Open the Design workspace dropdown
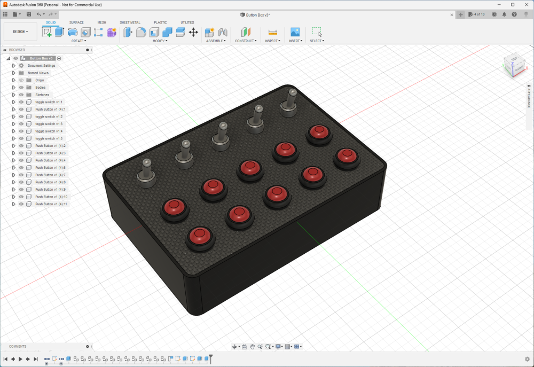 20,32
